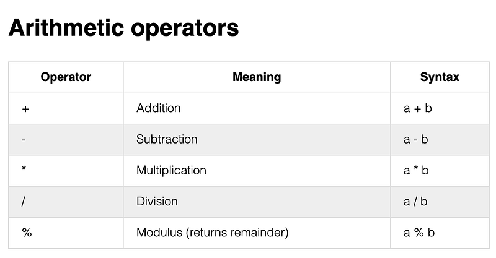496x258 pixels.
Task: Select the Subtraction meaning text
Action: click(167, 139)
